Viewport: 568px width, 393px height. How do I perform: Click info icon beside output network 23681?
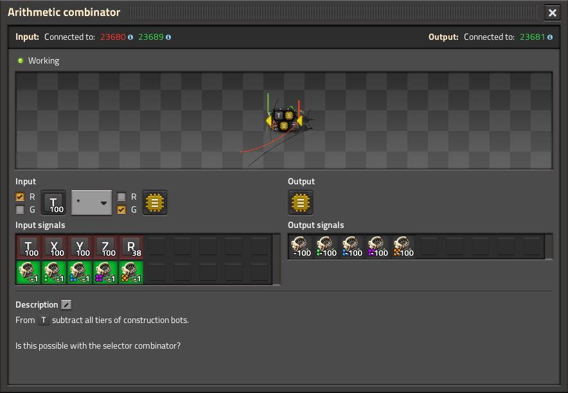coord(550,37)
